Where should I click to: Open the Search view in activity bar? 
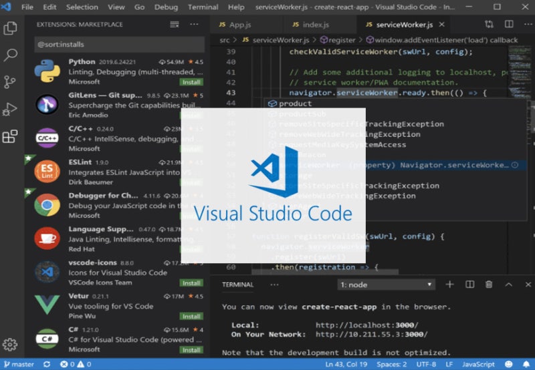click(x=10, y=55)
